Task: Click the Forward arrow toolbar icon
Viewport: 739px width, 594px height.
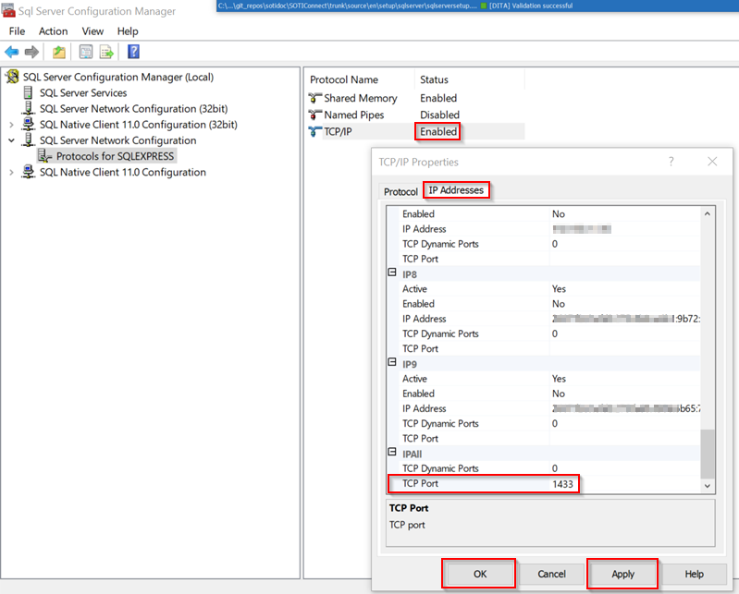Action: coord(31,52)
